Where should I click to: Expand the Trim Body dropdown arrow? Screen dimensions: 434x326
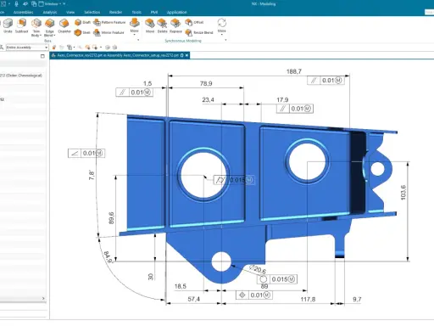[41, 36]
